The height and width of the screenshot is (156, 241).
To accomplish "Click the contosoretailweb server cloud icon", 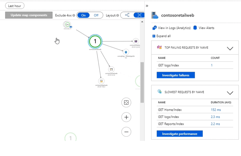I will 155,15.
